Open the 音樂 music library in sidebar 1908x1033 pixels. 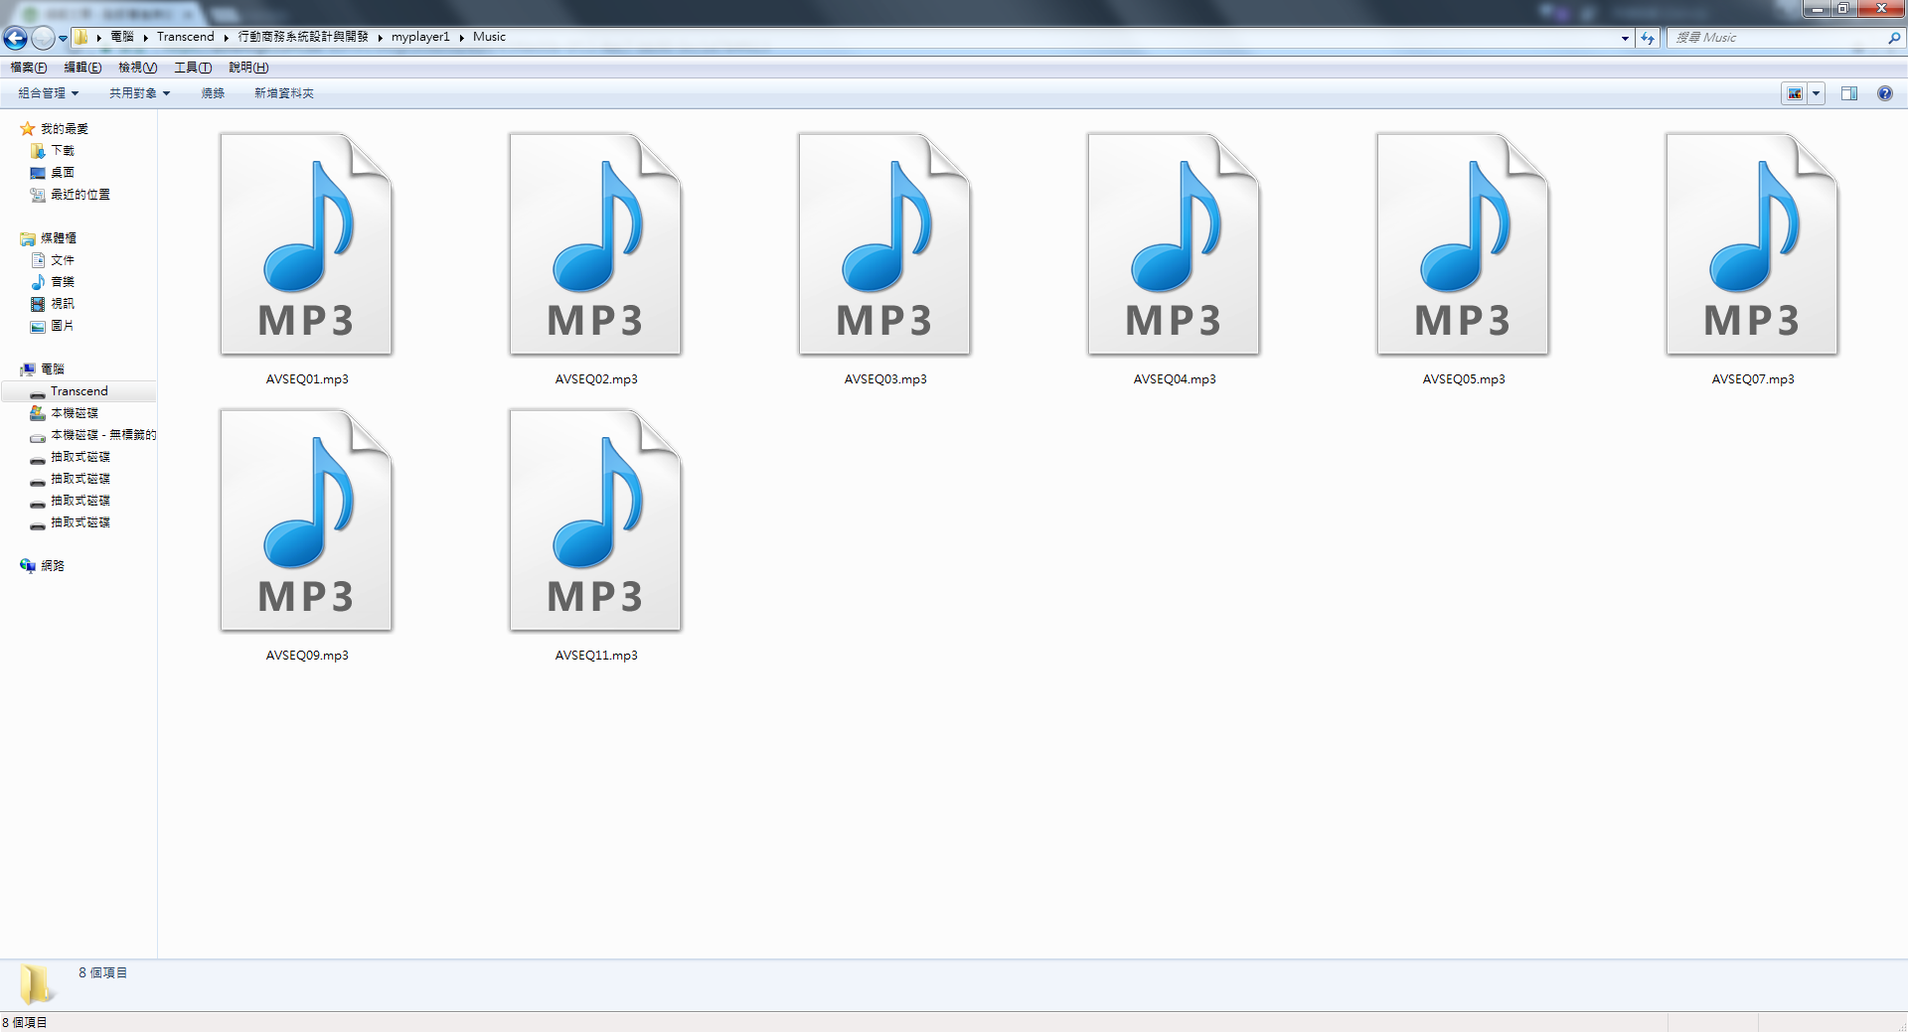click(62, 282)
